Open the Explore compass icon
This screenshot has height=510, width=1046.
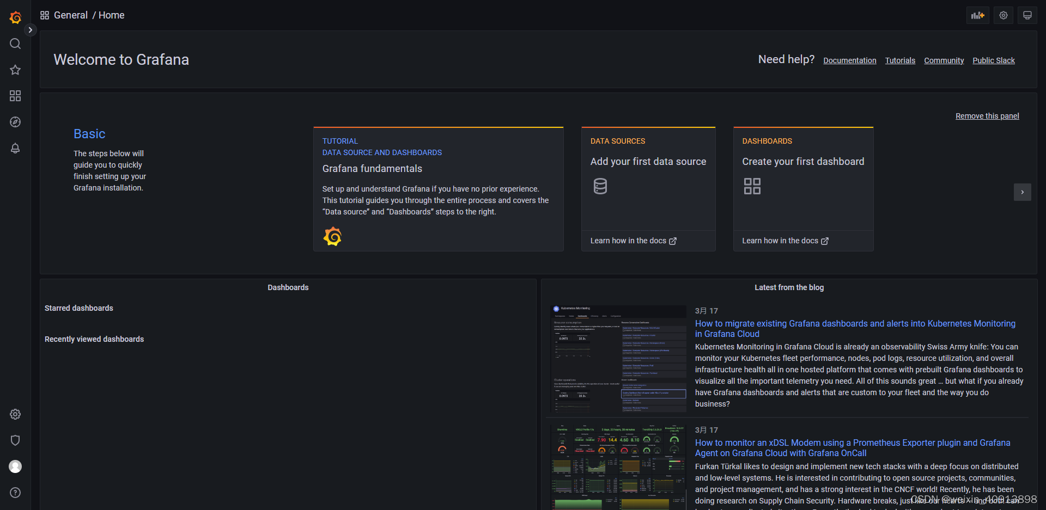click(15, 122)
